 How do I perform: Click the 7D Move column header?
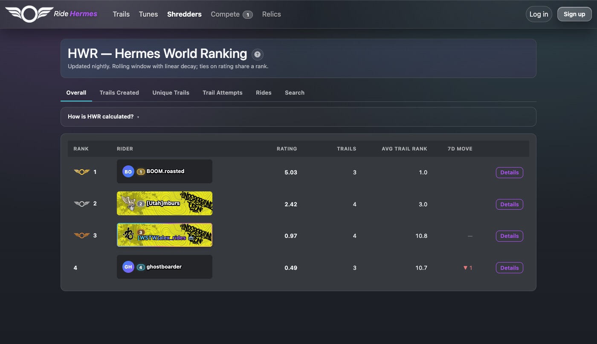460,149
